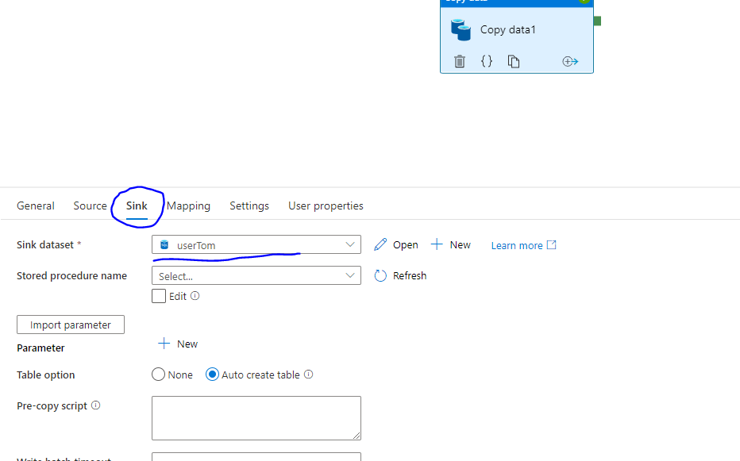Viewport: 740px width, 461px height.
Task: Click New label to add a parameter
Action: point(187,344)
